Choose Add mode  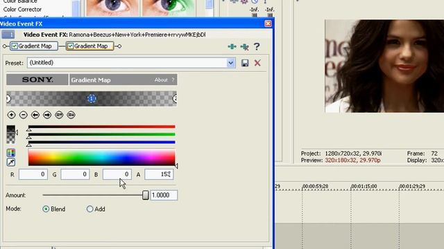click(x=89, y=209)
